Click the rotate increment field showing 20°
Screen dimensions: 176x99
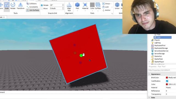tap(56, 5)
